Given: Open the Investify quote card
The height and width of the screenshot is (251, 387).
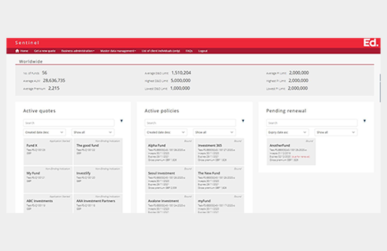Looking at the screenshot, I should pos(98,180).
